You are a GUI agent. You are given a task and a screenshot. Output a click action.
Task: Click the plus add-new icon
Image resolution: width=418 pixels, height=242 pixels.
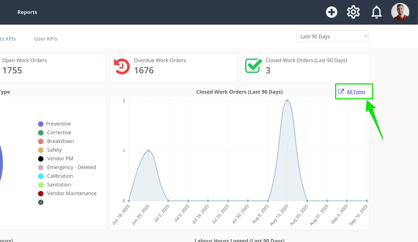pos(331,12)
